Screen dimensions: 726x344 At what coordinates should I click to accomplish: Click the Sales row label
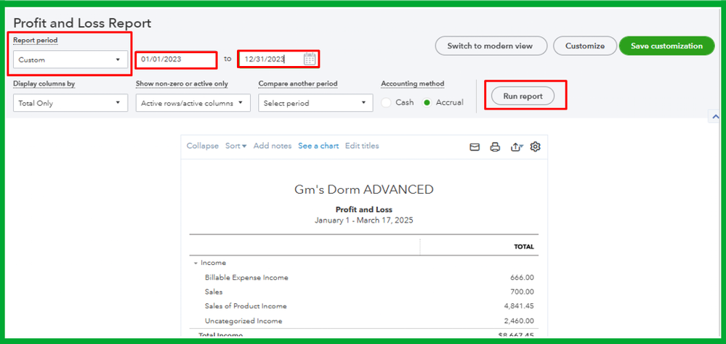214,292
